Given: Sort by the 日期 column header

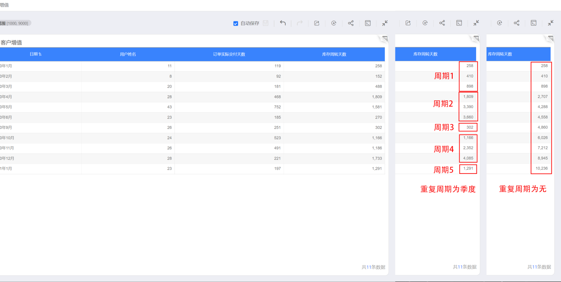Looking at the screenshot, I should point(35,54).
